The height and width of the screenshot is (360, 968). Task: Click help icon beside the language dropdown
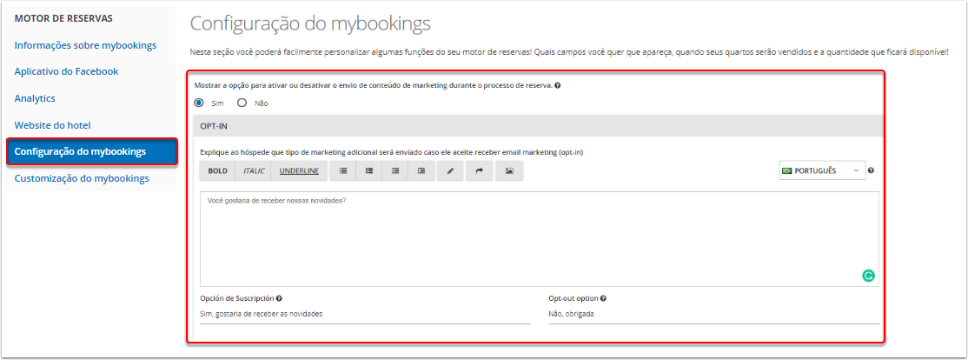pyautogui.click(x=871, y=171)
